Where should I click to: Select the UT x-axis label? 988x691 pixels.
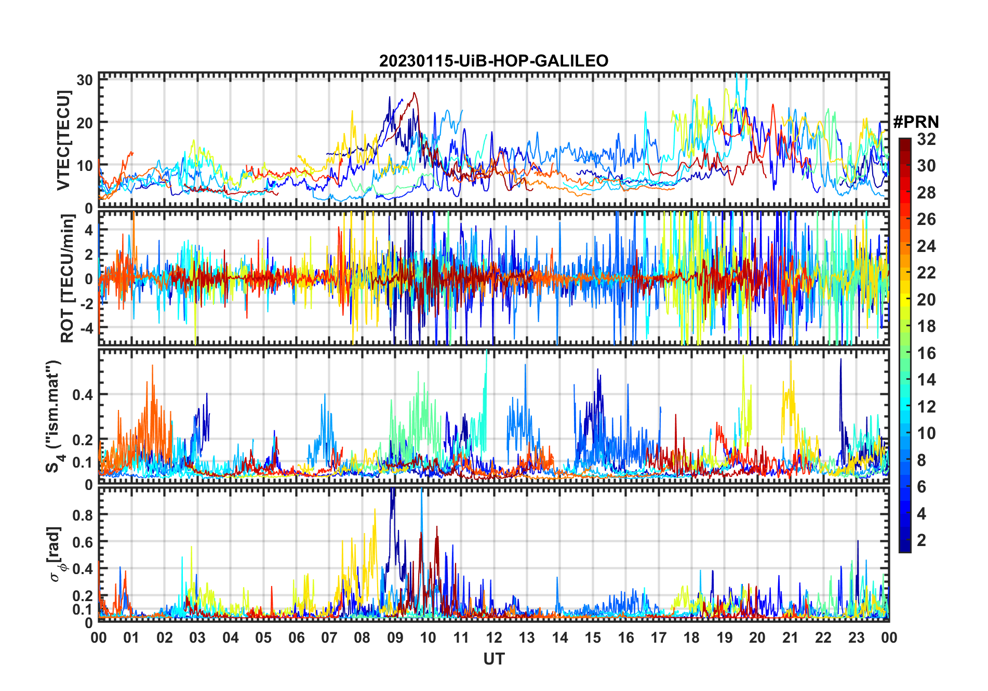tap(493, 659)
